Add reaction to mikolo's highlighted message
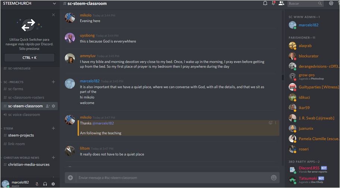Screen dimensions: 340x188 pos(271,122)
